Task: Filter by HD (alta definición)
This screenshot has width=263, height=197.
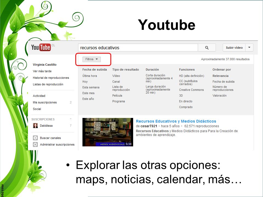Action: (x=191, y=76)
